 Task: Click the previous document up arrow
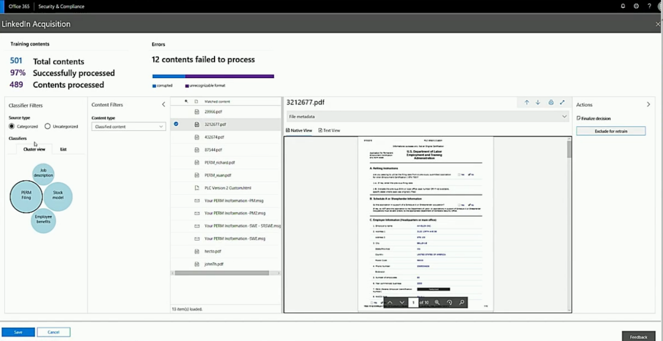click(x=527, y=103)
